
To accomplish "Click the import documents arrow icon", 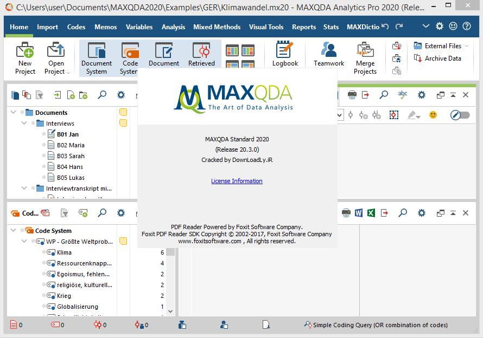I will pyautogui.click(x=58, y=95).
